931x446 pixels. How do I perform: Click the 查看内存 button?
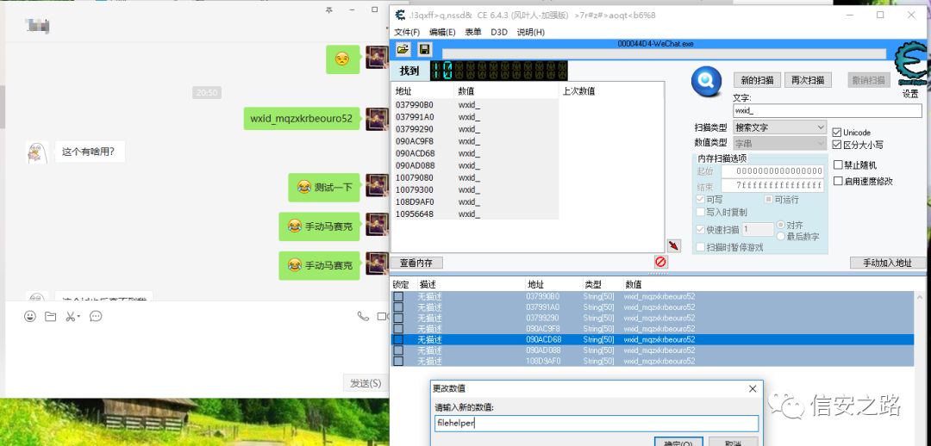416,263
